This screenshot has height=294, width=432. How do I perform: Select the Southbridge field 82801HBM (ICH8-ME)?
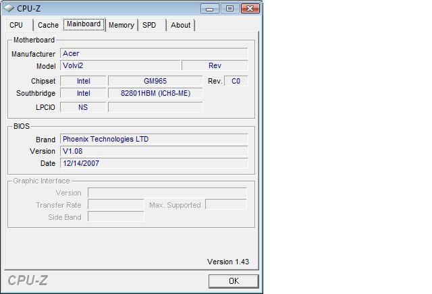155,94
